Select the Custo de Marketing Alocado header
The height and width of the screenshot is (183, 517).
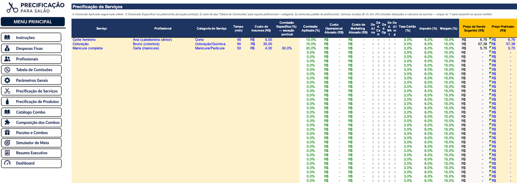358,28
